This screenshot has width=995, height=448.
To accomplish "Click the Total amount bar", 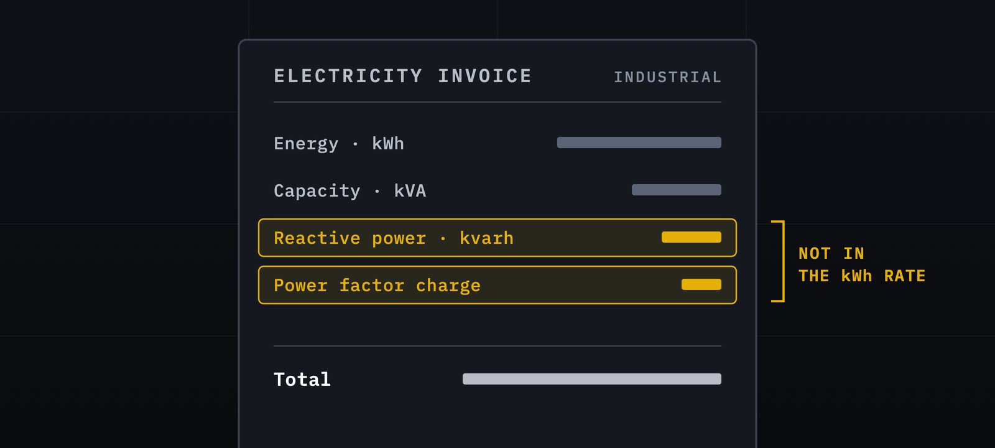I will 592,379.
